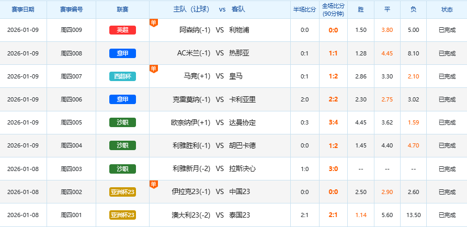The height and width of the screenshot is (227, 467).
Task: Open the 阿森纳 home team link
Action: [x=195, y=30]
